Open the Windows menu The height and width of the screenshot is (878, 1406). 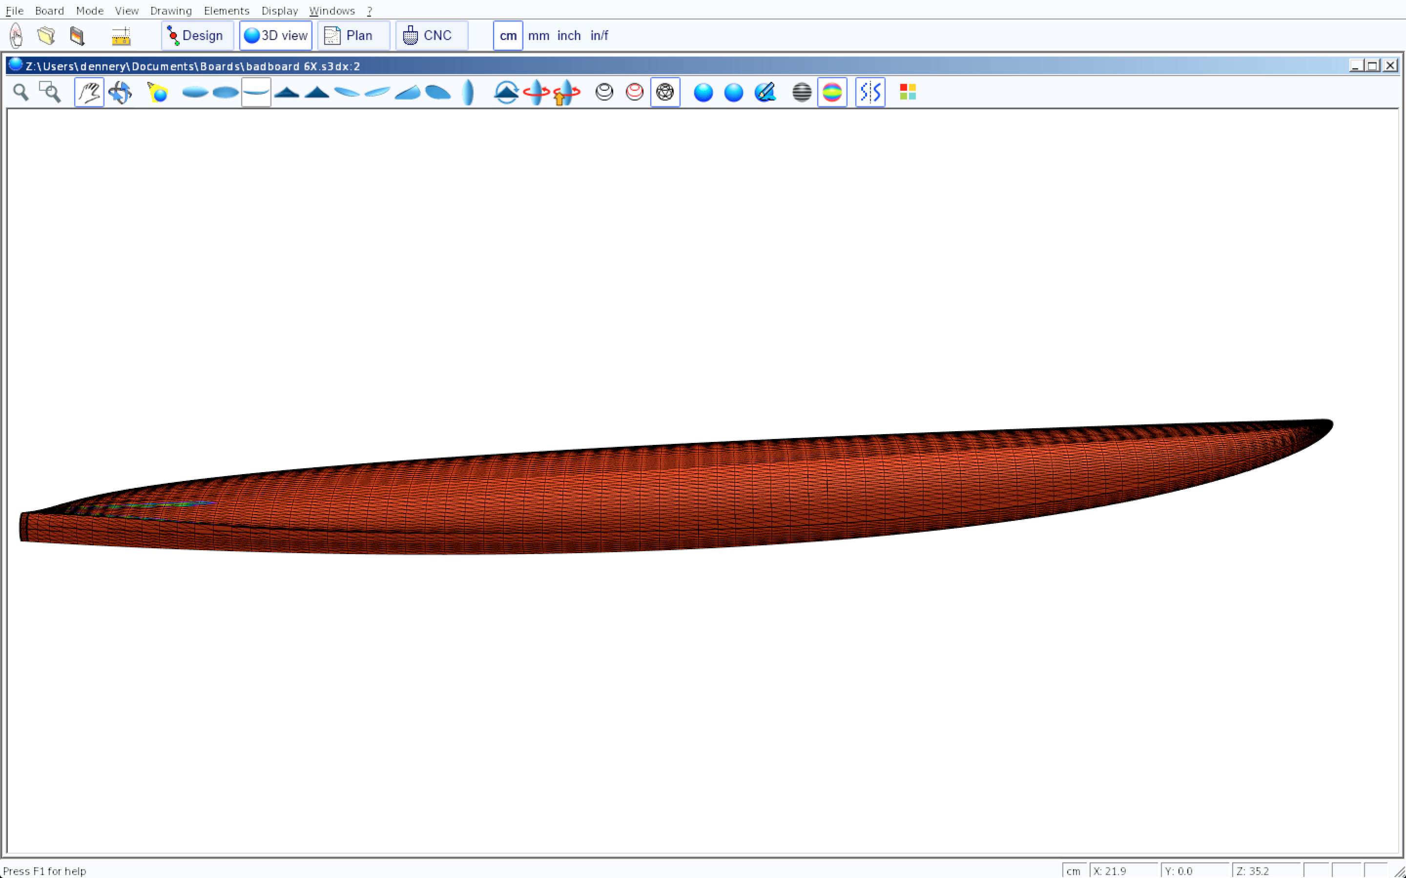pyautogui.click(x=332, y=11)
